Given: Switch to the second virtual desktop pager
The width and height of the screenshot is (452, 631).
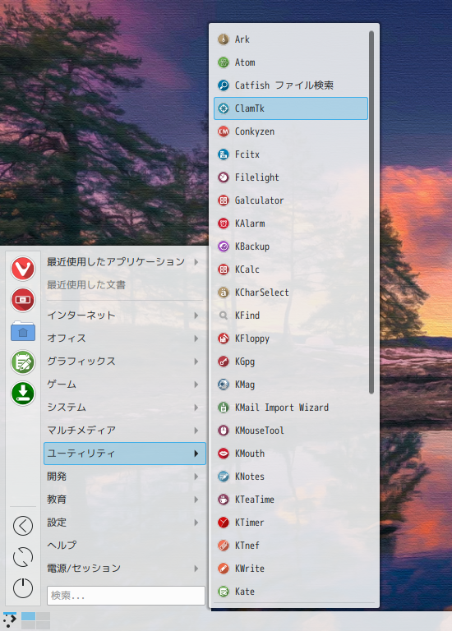Looking at the screenshot, I should point(43,616).
